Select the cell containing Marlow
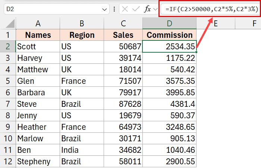The image size is (261, 168). (x=38, y=138)
